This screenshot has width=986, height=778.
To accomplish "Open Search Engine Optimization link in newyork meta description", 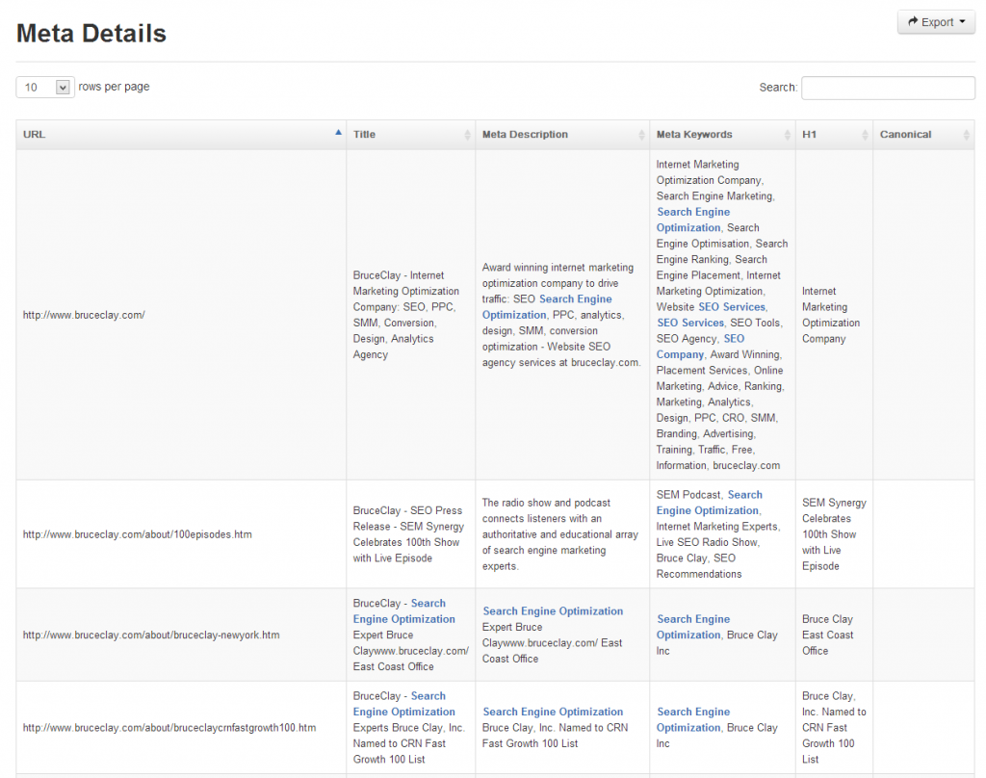I will click(553, 611).
